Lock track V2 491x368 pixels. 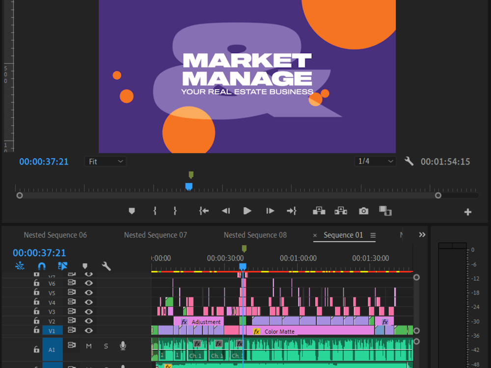[x=37, y=320]
